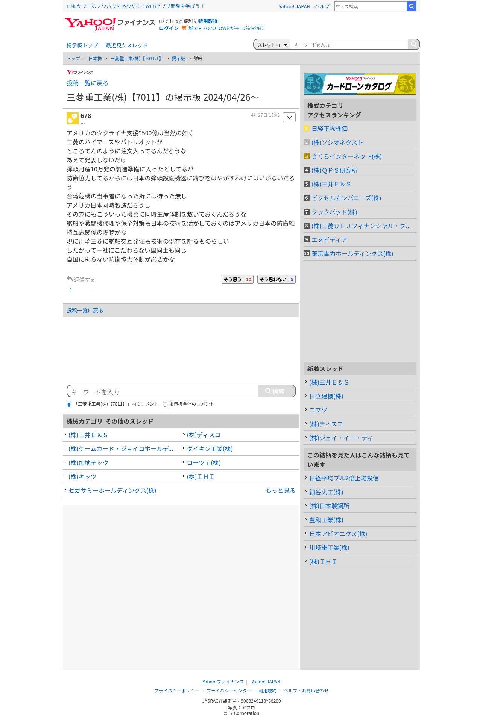
Task: Click ヘルプ・お問い合わせ in the footer
Action: pyautogui.click(x=306, y=691)
